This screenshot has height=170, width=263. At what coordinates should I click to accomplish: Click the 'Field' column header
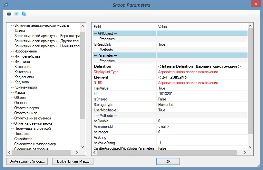(x=124, y=27)
